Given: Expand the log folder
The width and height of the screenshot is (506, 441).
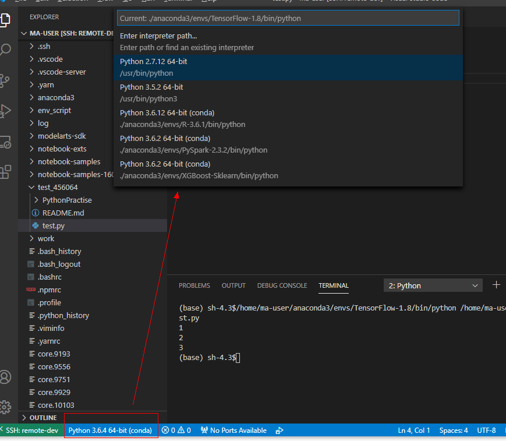Looking at the screenshot, I should (66, 123).
